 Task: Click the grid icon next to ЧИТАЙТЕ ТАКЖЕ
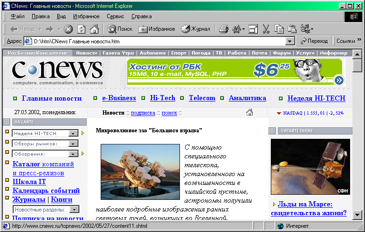click(x=272, y=131)
